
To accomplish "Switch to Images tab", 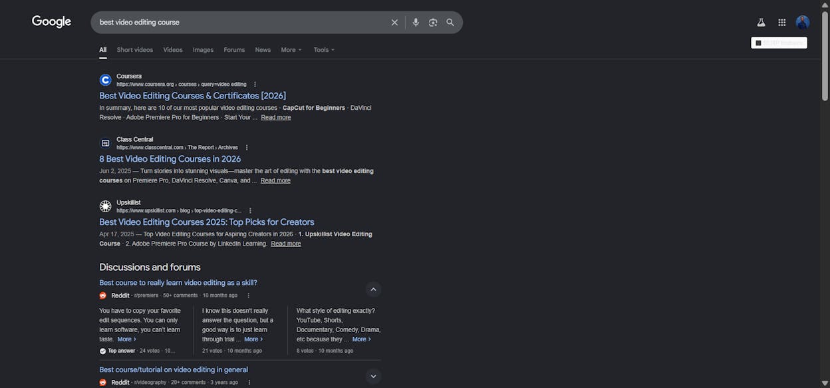I will coord(204,50).
